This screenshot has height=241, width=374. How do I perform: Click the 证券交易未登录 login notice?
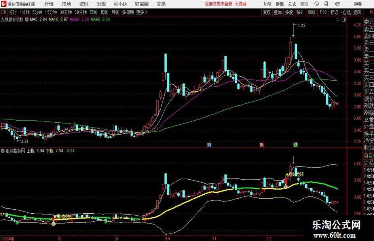pyautogui.click(x=218, y=4)
